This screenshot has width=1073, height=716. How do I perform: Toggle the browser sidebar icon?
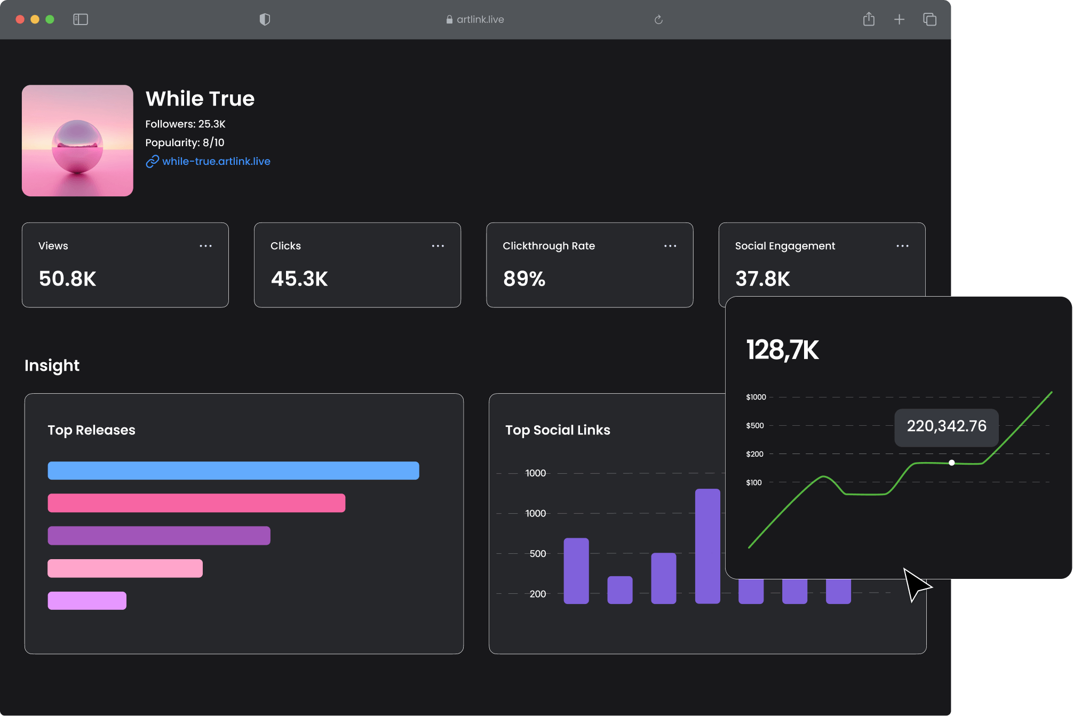(81, 20)
